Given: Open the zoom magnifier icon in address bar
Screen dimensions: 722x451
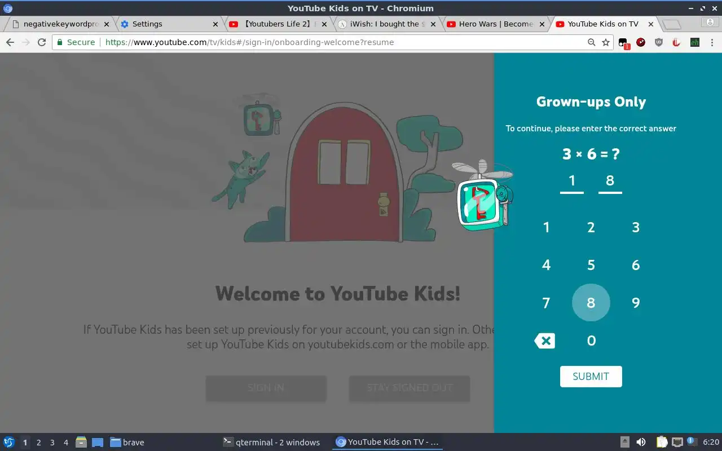Looking at the screenshot, I should coord(591,42).
